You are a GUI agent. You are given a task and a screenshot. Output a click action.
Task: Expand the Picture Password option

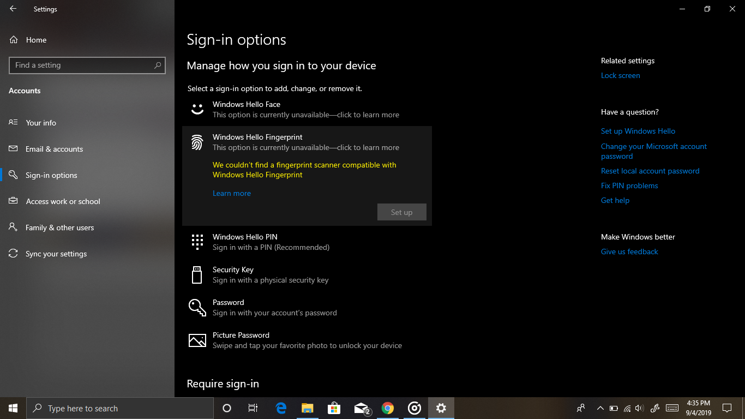pyautogui.click(x=307, y=340)
